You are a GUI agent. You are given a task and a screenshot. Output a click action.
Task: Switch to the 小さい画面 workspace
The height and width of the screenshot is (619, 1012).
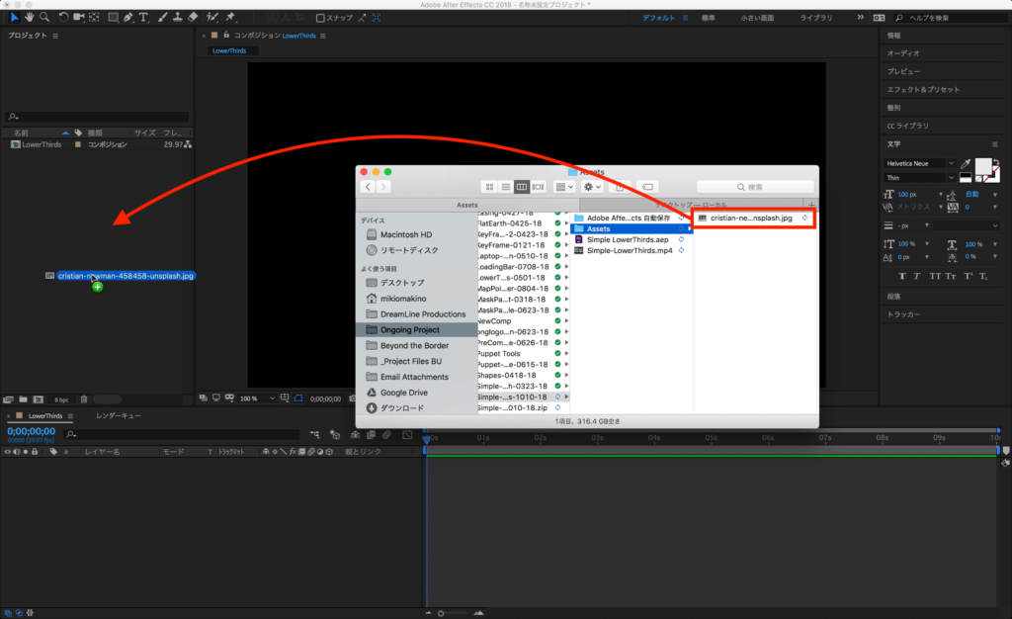pos(757,18)
